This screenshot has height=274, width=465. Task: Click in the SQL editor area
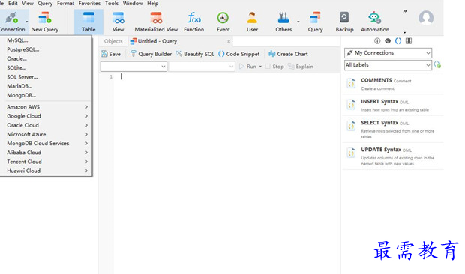pos(226,173)
